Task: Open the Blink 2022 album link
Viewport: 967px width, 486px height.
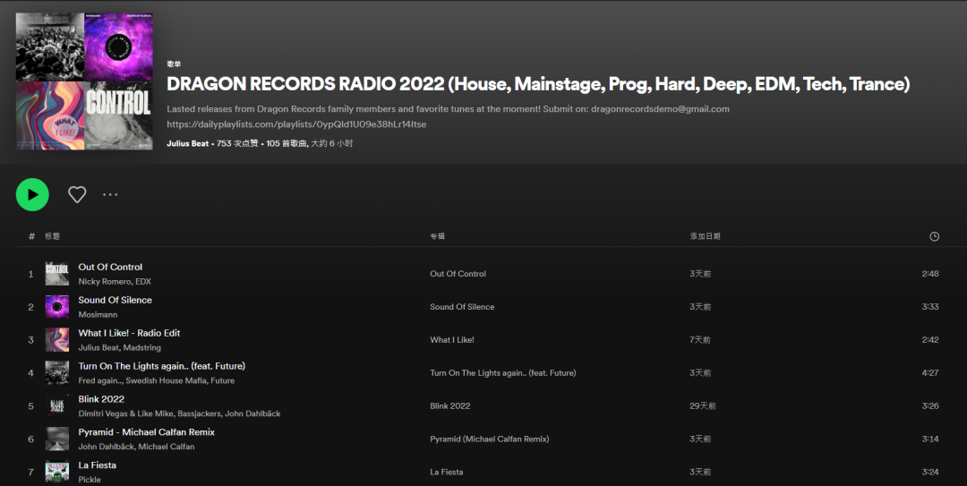Action: [x=449, y=406]
